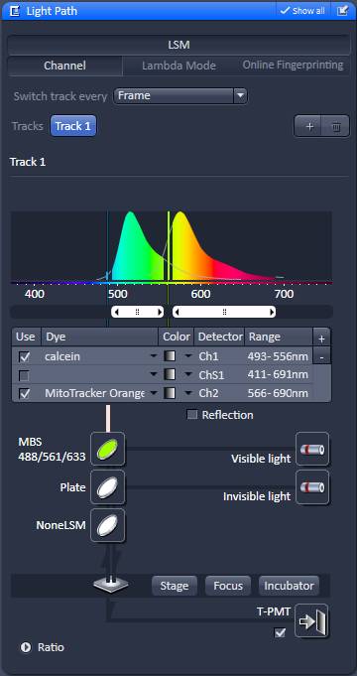Click the Plate beam splitter icon
The width and height of the screenshot is (357, 676).
pos(108,487)
